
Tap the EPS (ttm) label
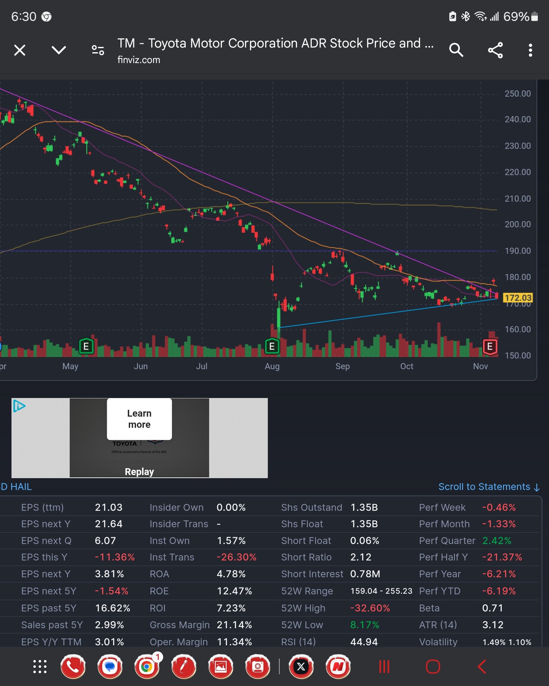point(42,507)
